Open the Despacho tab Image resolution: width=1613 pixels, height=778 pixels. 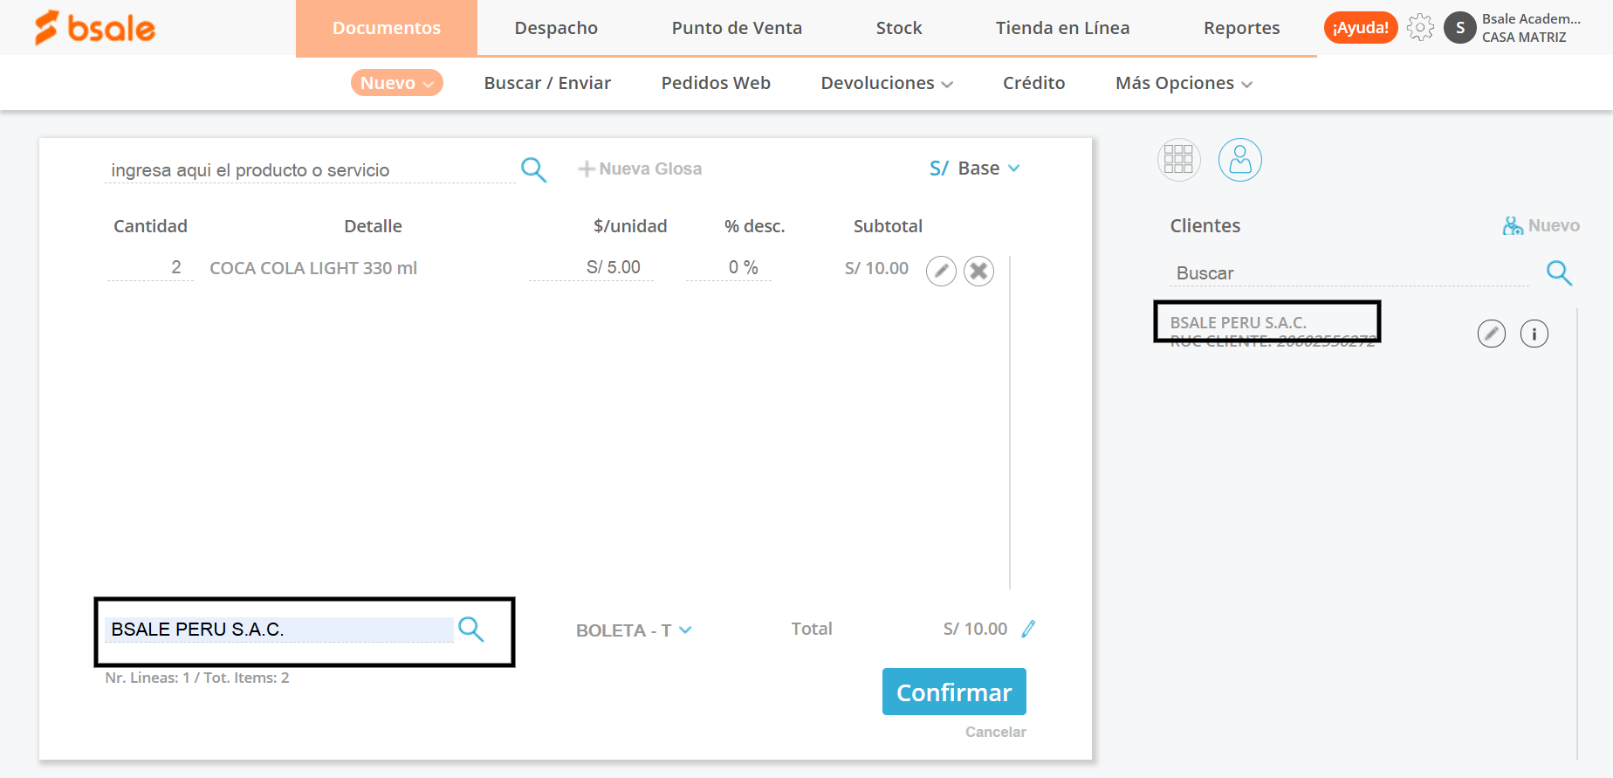556,28
